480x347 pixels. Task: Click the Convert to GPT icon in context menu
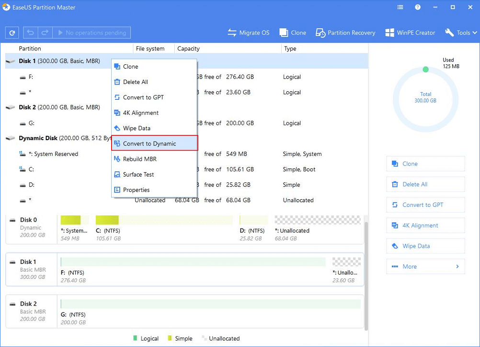[117, 97]
